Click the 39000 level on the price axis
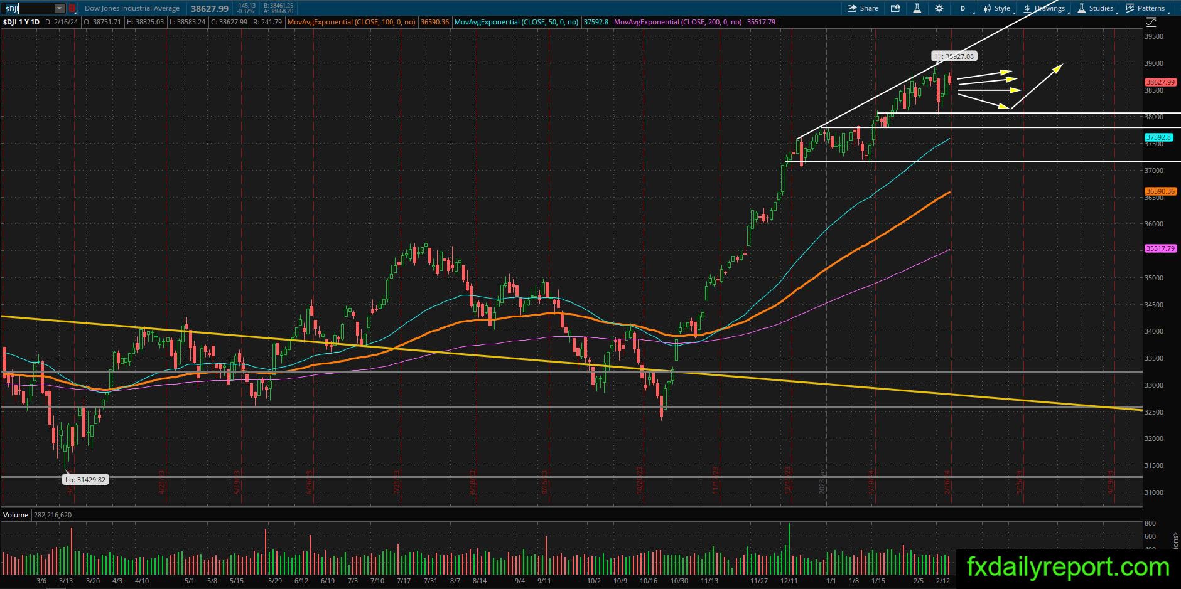 tap(1154, 63)
